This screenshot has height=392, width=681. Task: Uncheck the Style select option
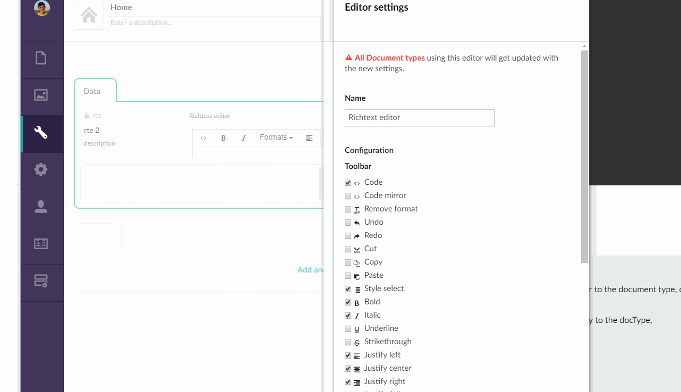[348, 289]
